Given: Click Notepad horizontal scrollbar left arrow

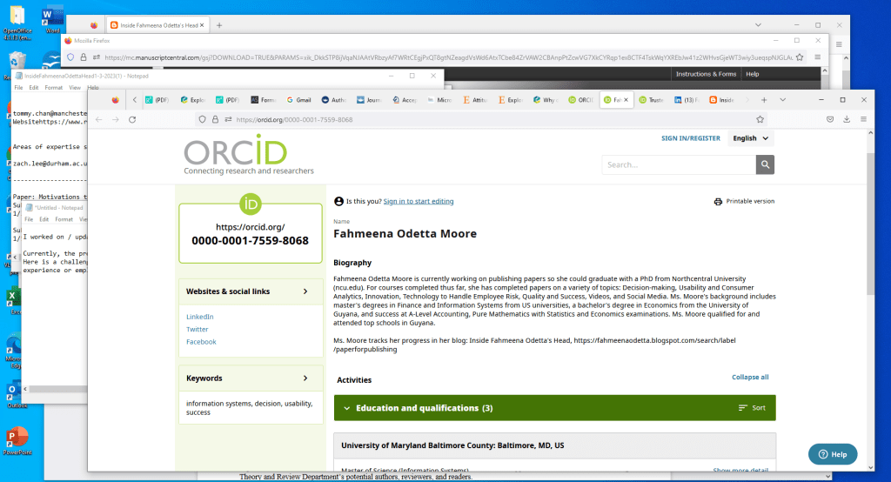Looking at the screenshot, I should click(x=25, y=389).
